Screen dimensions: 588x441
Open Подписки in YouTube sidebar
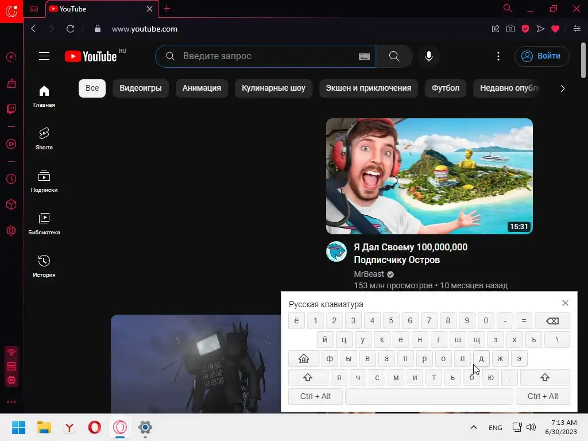point(44,181)
